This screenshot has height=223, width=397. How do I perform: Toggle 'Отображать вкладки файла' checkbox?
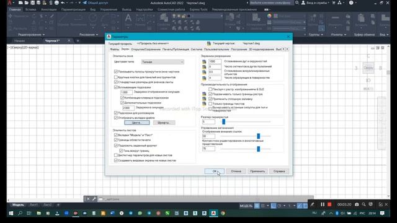116,118
